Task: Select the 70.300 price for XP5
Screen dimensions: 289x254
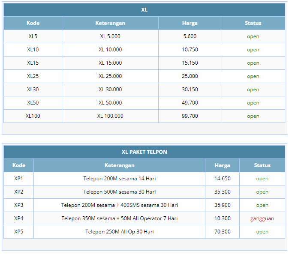Action: tap(222, 232)
